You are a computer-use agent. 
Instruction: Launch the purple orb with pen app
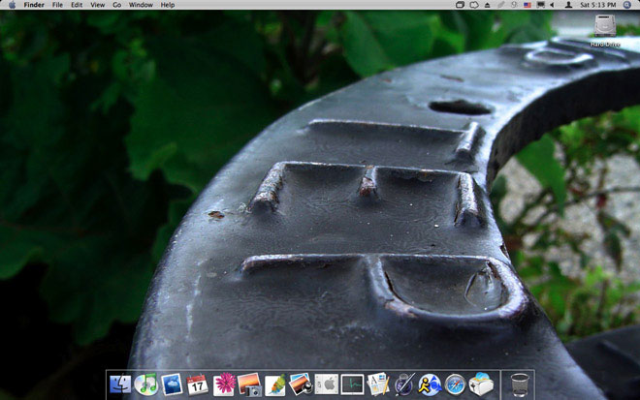(404, 385)
